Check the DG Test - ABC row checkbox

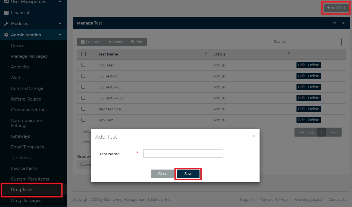(83, 98)
